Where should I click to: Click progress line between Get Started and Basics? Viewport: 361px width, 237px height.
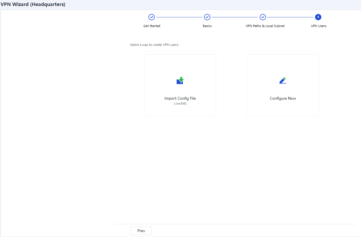click(x=179, y=17)
